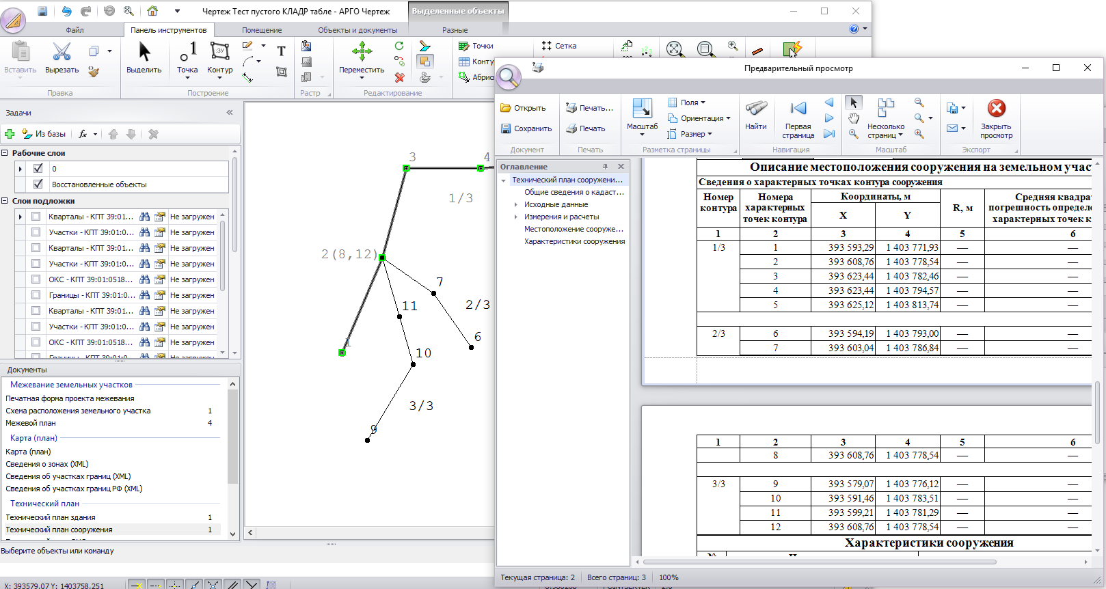1106x589 pixels.
Task: Open the fx formula dropdown arrow
Action: click(x=95, y=134)
